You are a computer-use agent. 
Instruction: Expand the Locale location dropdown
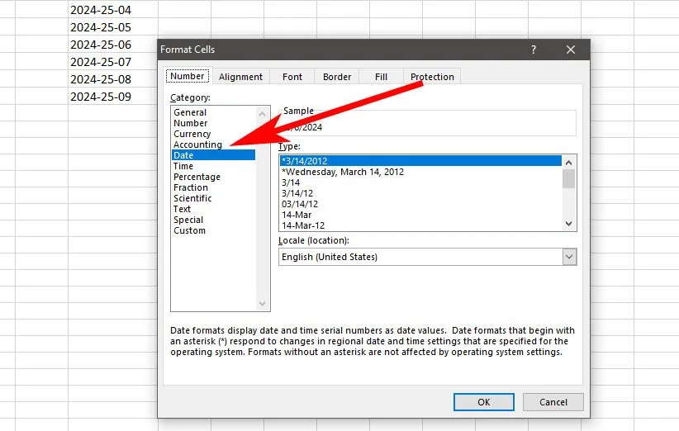[568, 257]
